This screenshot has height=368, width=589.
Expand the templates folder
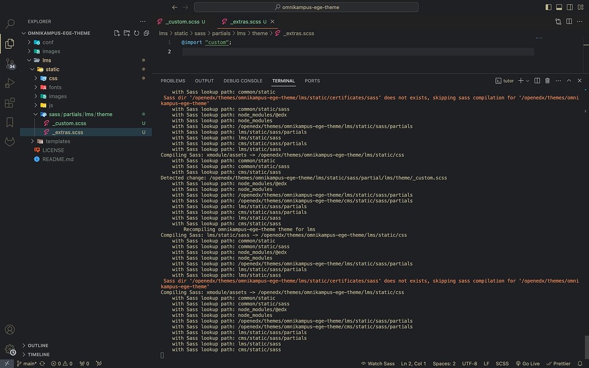57,141
